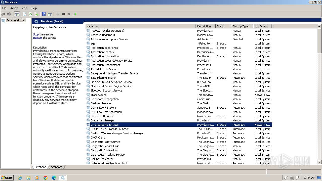322x181 pixels.
Task: Open the Help menu
Action: pos(34,8)
